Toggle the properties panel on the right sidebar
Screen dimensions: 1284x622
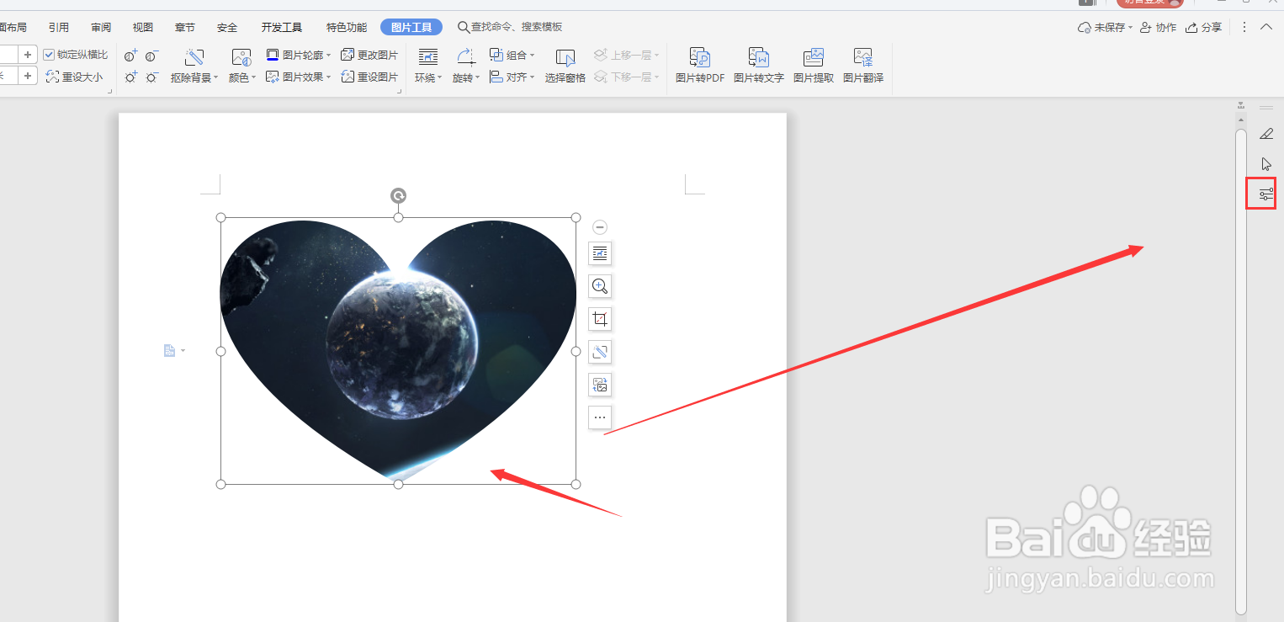click(1260, 193)
